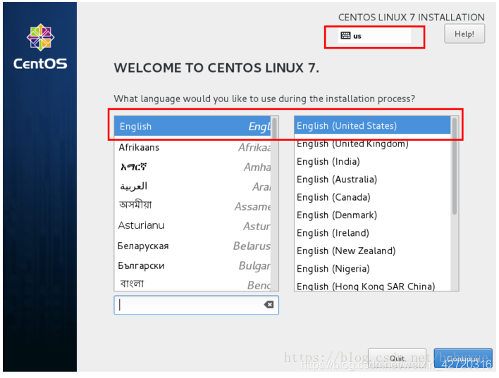Screen dimensions: 499x378
Task: Choose English (Australia) locale
Action: click(372, 179)
